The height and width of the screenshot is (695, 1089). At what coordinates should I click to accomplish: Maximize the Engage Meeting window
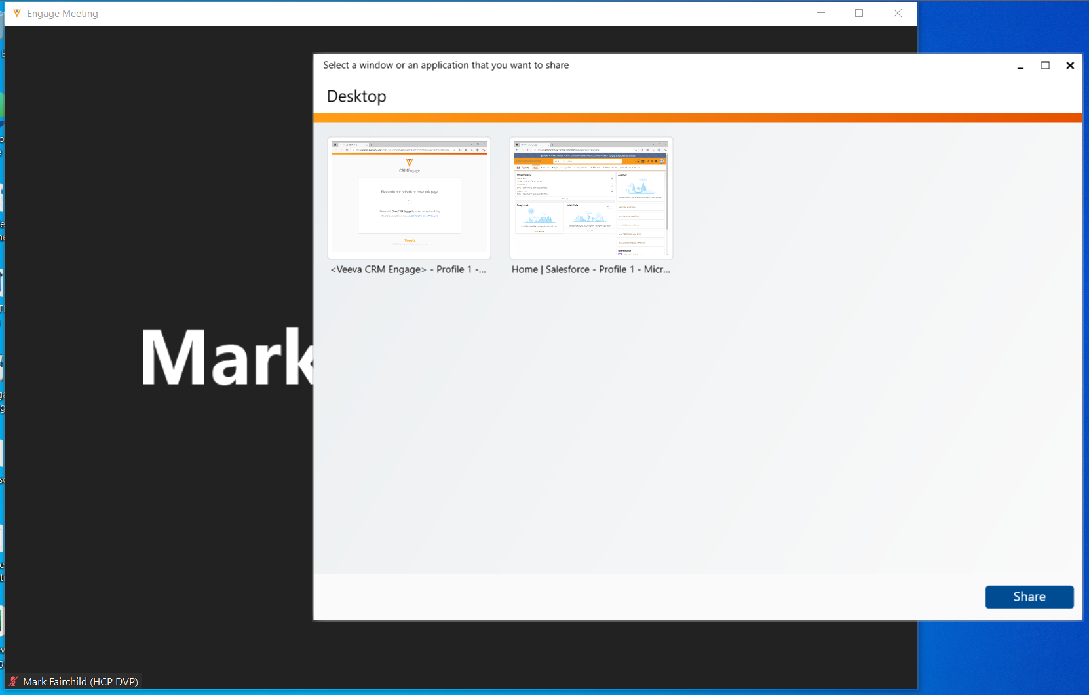tap(858, 13)
